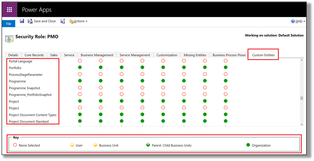
Task: Toggle third green circle in Portfolio row
Action: (x=122, y=67)
